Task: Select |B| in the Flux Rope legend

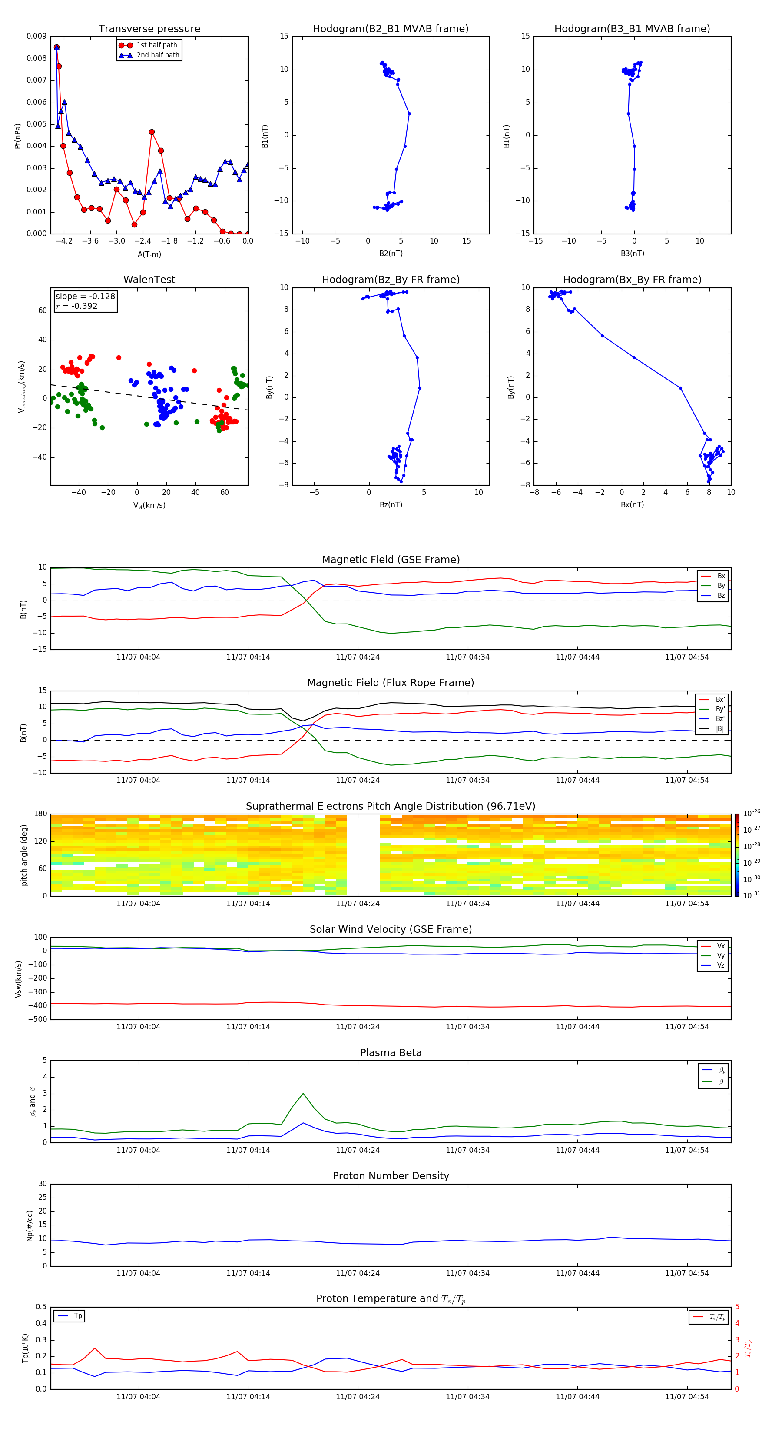Action: point(712,729)
